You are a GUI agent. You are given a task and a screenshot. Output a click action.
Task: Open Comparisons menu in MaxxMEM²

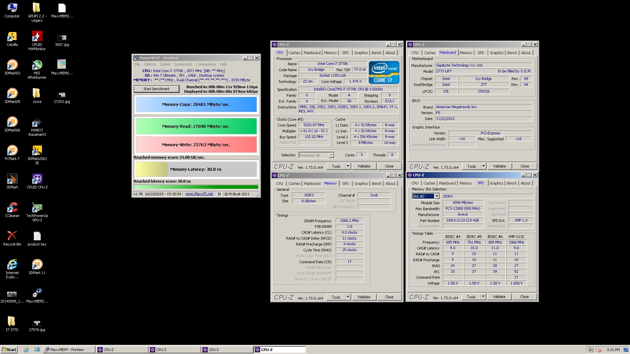[206, 64]
